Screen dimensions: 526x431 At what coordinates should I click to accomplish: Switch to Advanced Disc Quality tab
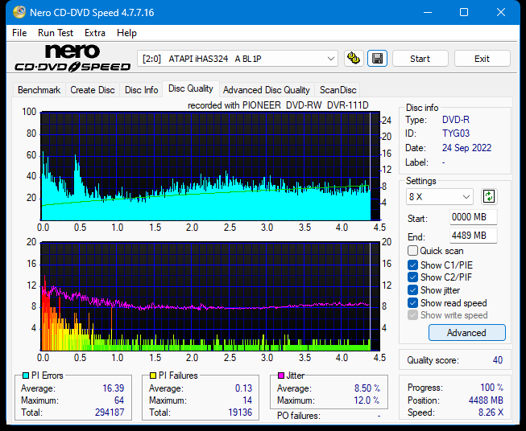[267, 90]
